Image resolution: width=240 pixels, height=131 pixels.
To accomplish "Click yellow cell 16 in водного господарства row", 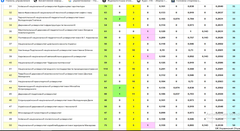I will click(x=134, y=69).
